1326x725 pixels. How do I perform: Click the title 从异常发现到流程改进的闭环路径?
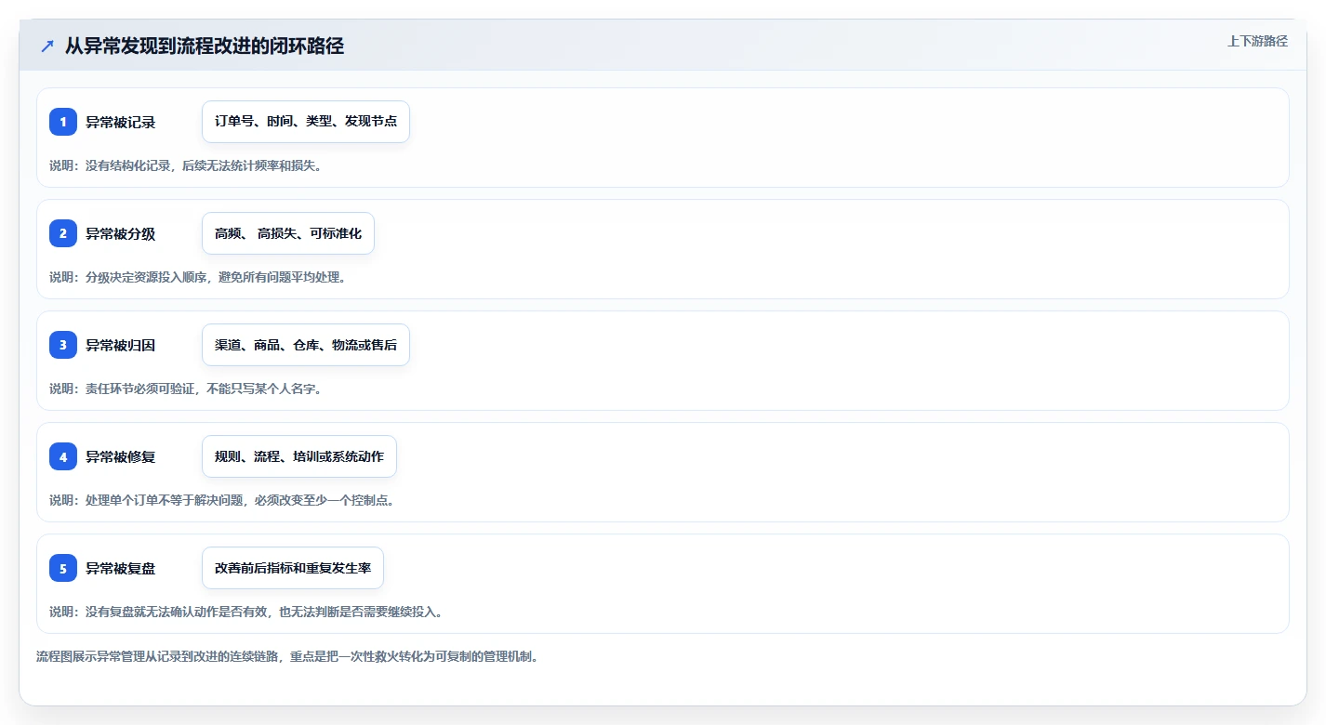pyautogui.click(x=205, y=46)
